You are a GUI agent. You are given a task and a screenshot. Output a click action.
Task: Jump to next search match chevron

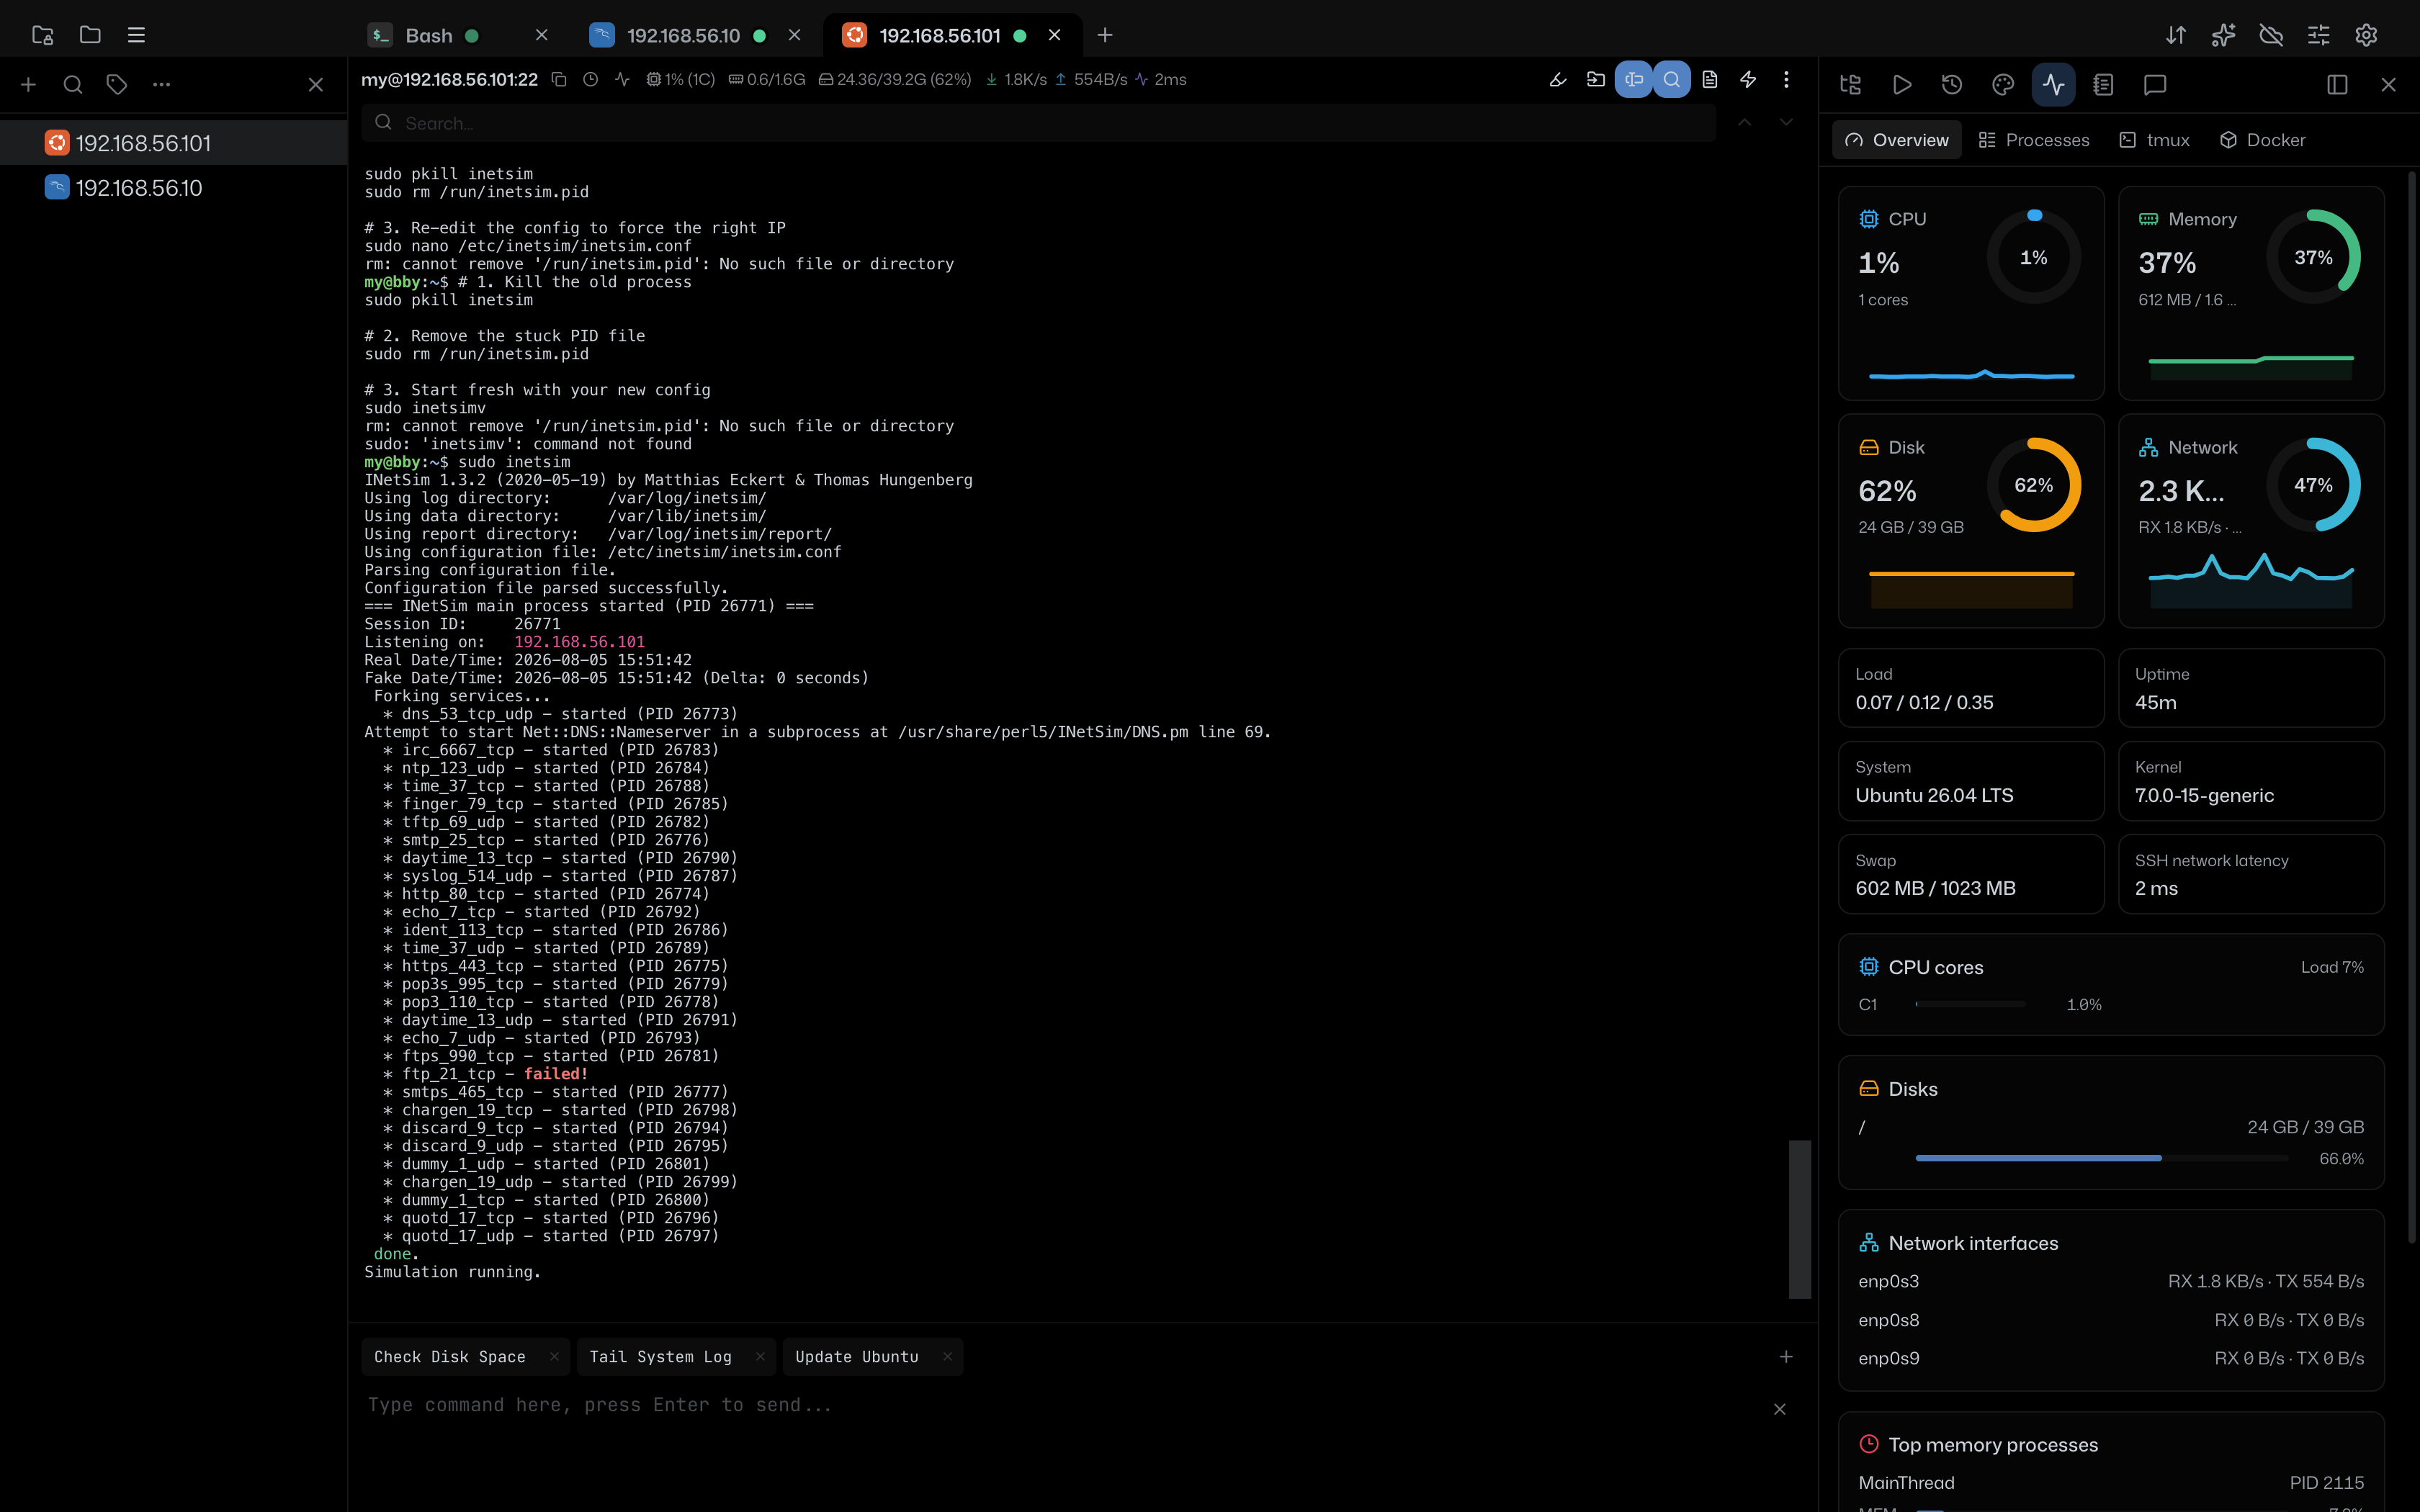[x=1786, y=122]
